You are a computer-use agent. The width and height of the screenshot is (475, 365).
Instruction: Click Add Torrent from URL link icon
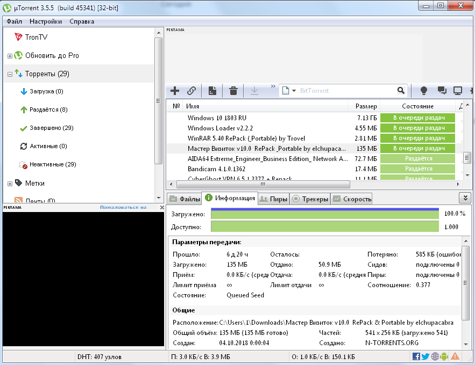(192, 90)
